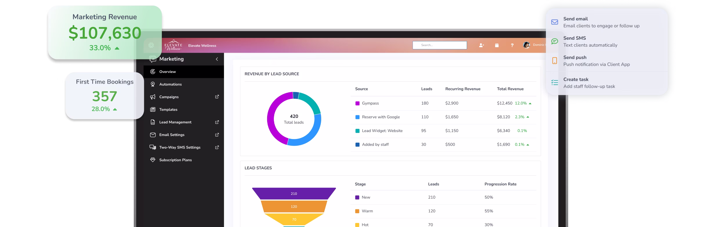The image size is (702, 227).
Task: Click the New stage purple swatch
Action: point(357,197)
